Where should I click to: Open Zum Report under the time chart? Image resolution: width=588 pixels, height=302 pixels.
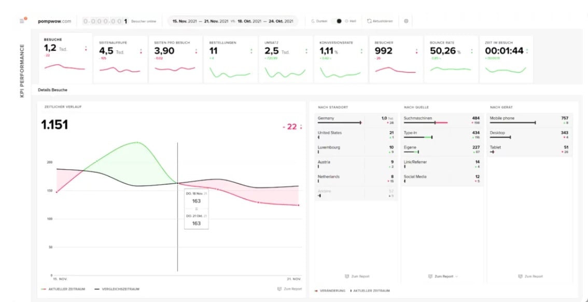(289, 289)
